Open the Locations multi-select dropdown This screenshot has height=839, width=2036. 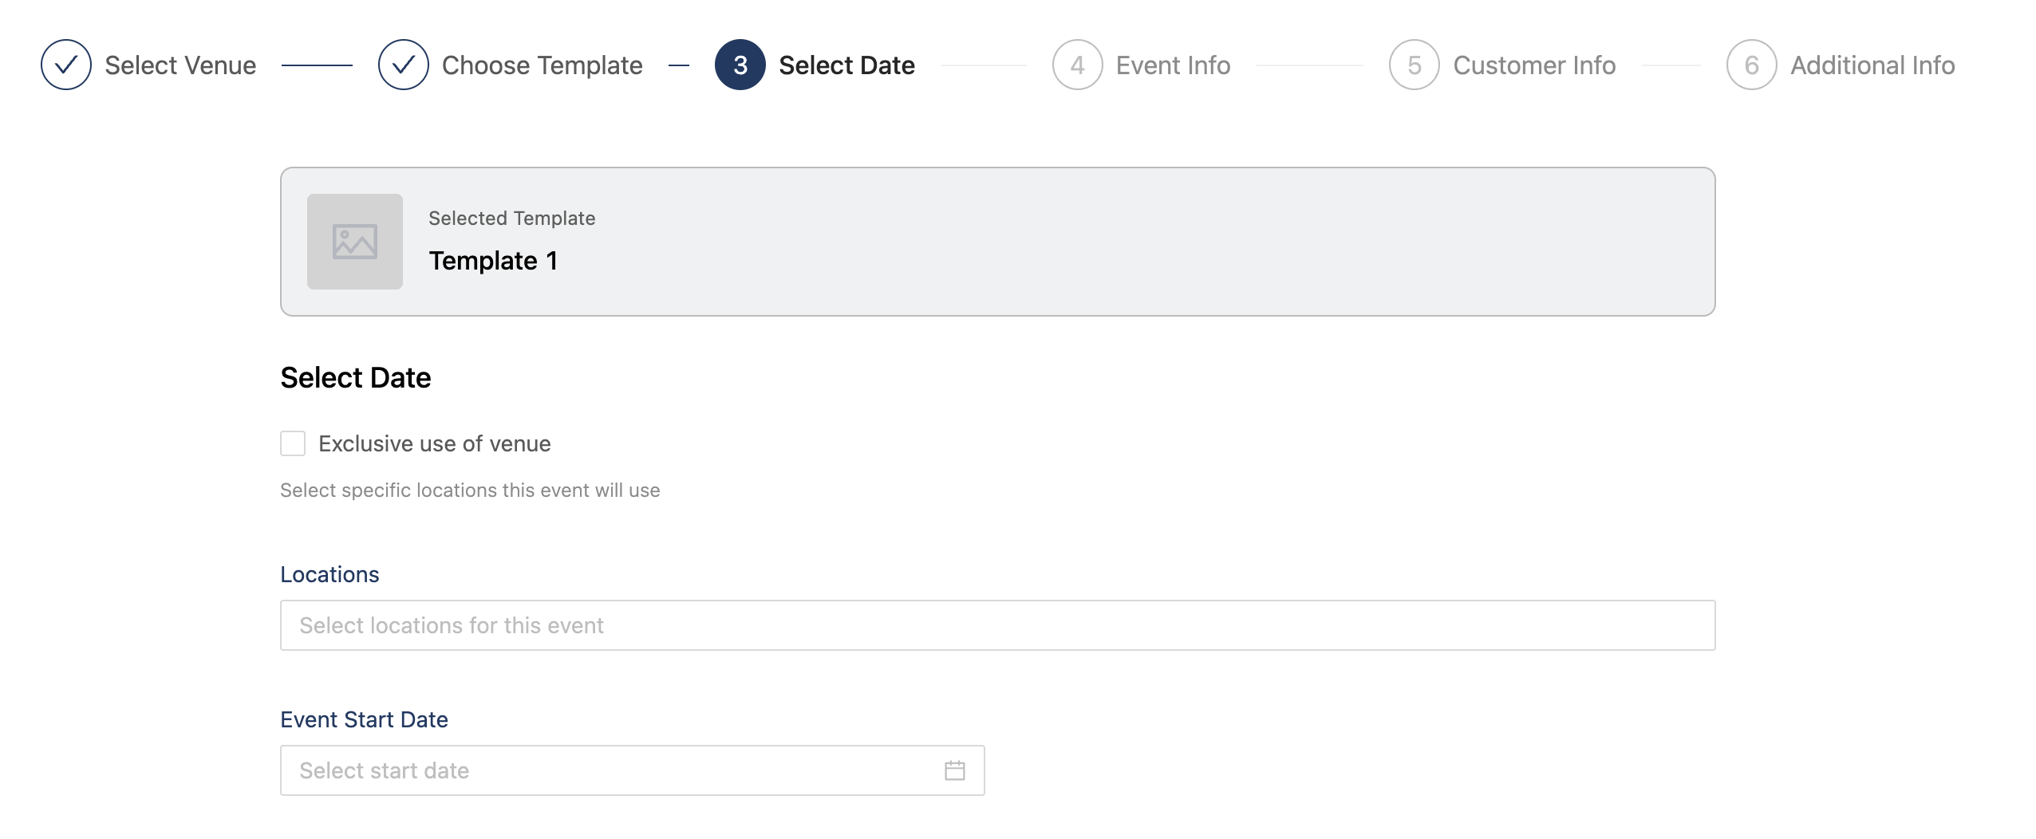(997, 625)
